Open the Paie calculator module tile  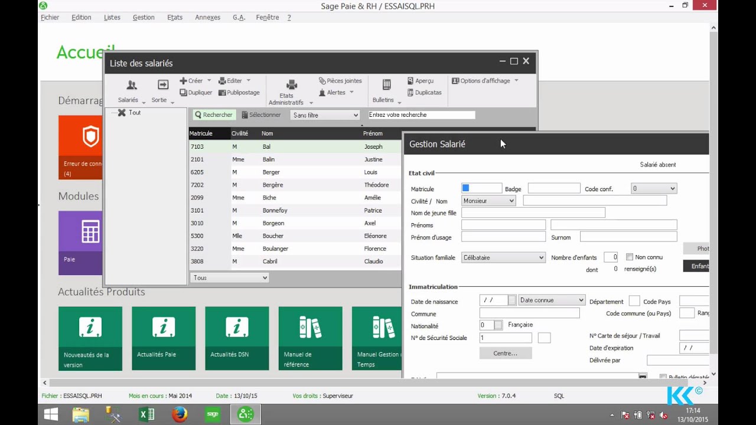[x=81, y=243]
